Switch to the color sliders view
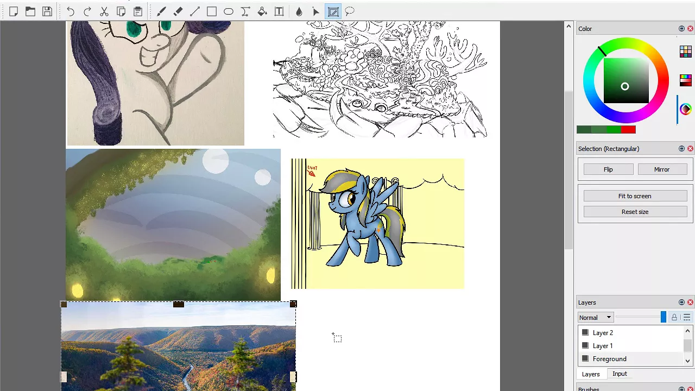 (x=685, y=80)
